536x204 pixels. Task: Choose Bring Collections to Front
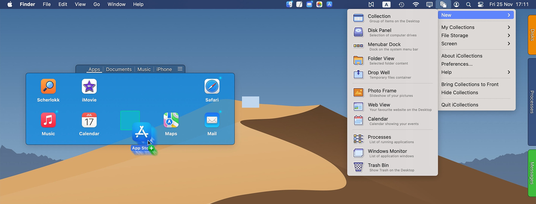[476, 84]
